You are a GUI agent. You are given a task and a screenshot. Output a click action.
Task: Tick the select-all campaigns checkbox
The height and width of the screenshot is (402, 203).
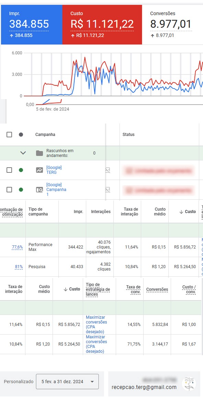[9, 135]
